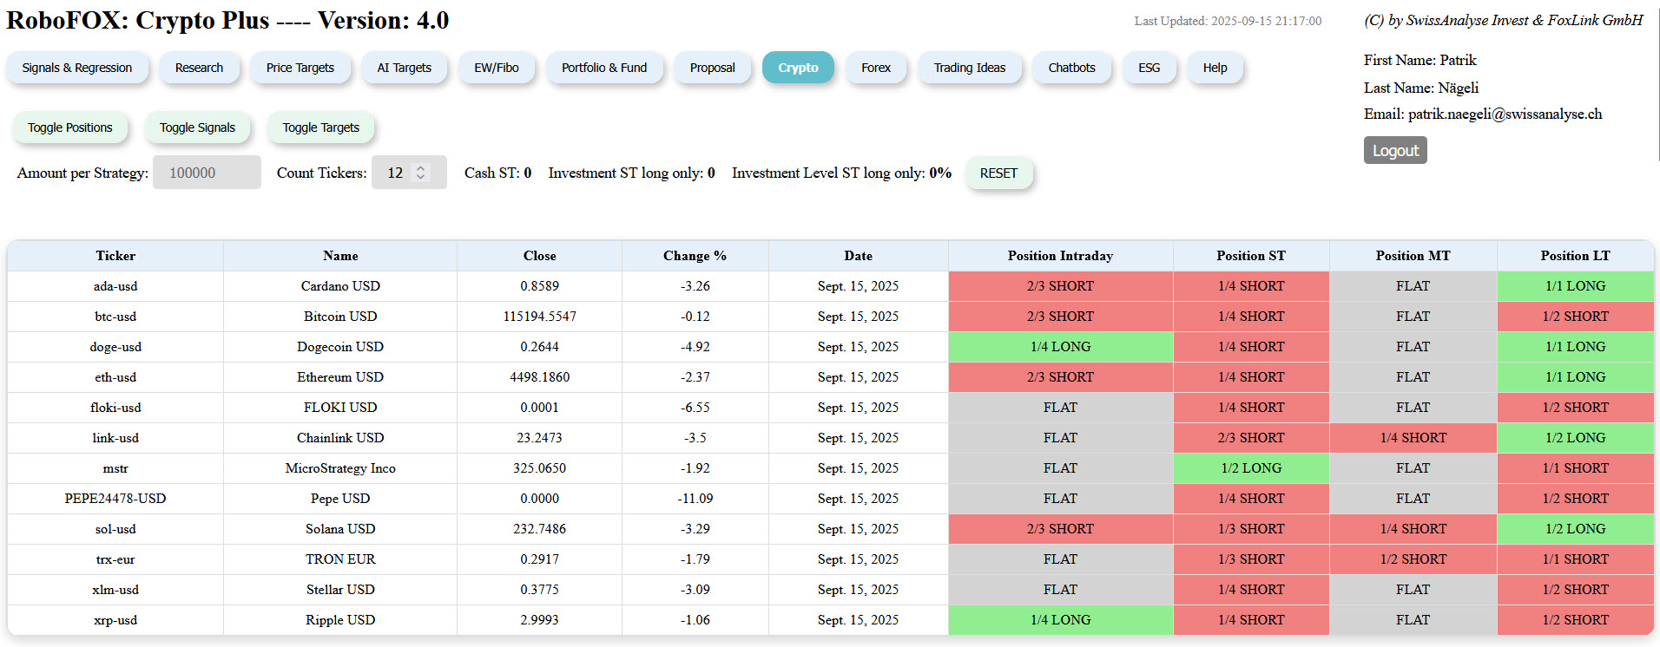Click the Amount per Strategy field

click(x=207, y=173)
